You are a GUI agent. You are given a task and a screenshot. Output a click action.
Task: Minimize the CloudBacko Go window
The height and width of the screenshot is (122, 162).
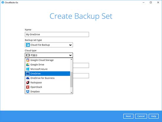pos(143,2)
